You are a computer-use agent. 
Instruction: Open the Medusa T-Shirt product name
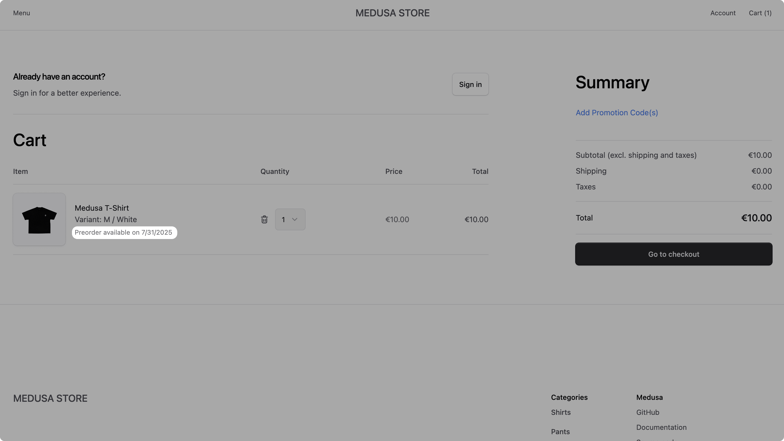tap(102, 208)
